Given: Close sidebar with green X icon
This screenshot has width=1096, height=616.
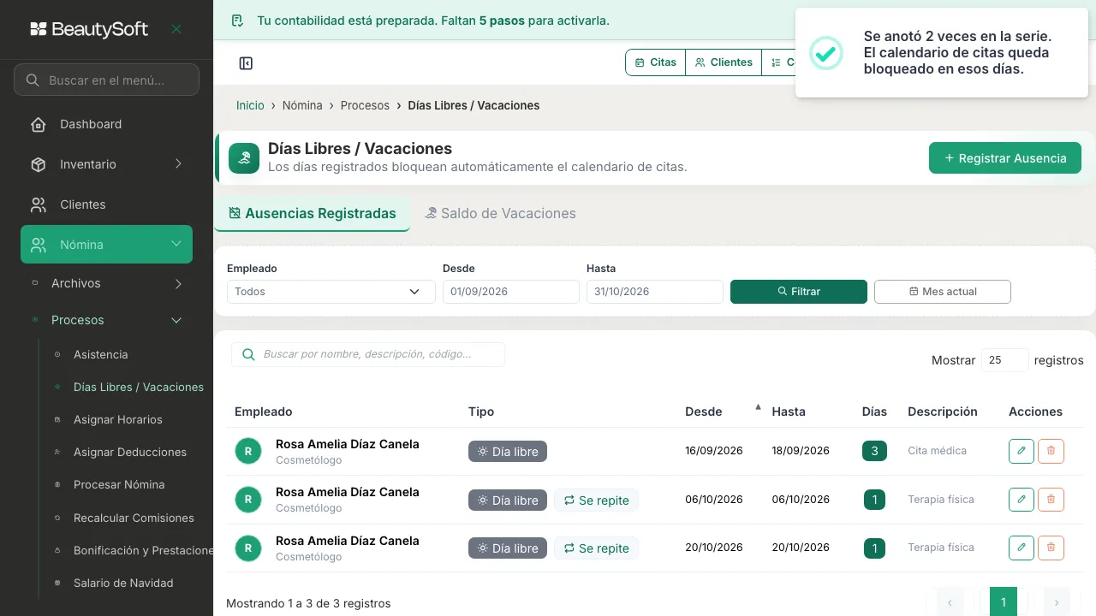Looking at the screenshot, I should [x=176, y=29].
